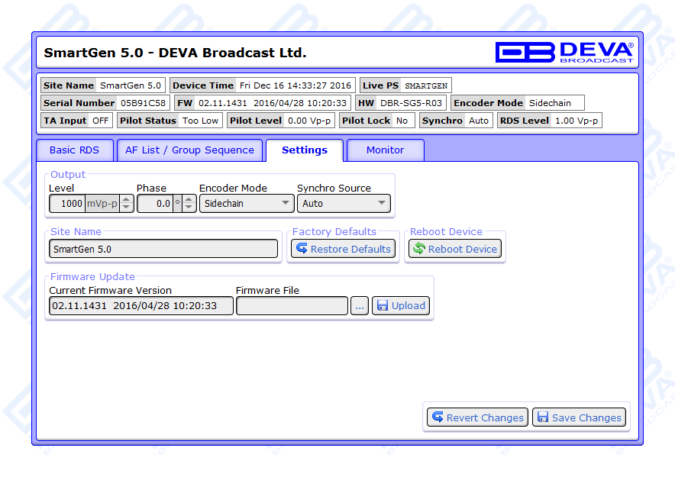Click the Level value input field
This screenshot has width=675, height=477.
click(x=67, y=204)
